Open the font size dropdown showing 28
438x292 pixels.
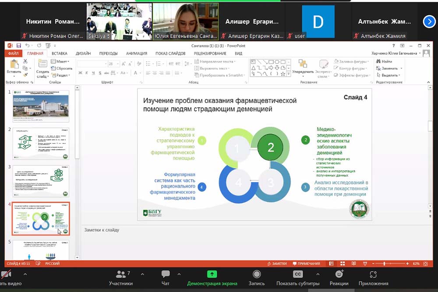pos(117,64)
